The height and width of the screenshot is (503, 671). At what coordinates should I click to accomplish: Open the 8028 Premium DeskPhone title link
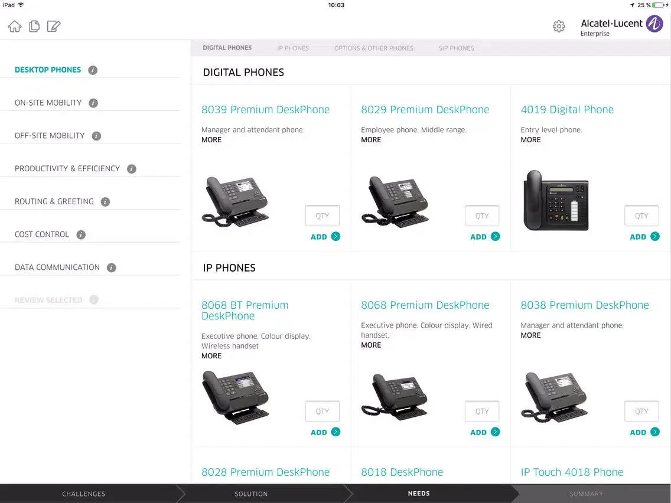point(265,472)
